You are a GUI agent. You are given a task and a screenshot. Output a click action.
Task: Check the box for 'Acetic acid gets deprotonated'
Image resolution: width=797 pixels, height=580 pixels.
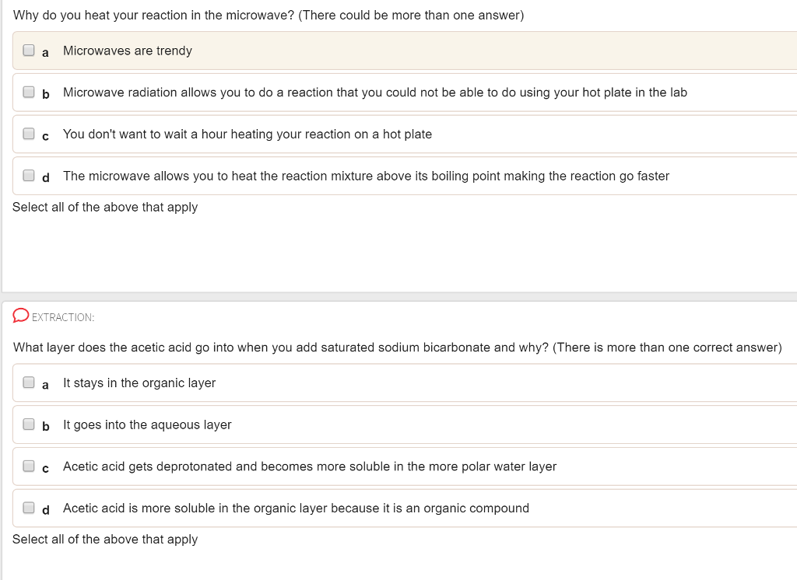coord(29,466)
